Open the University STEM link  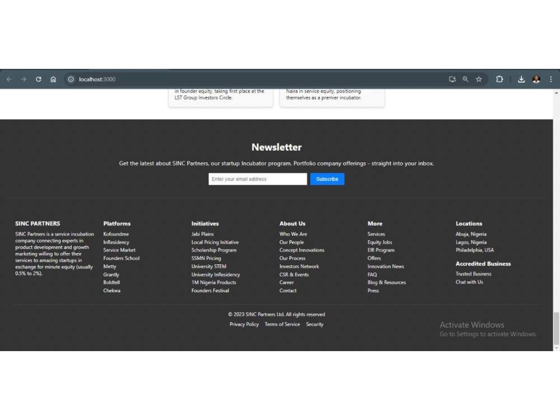209,267
